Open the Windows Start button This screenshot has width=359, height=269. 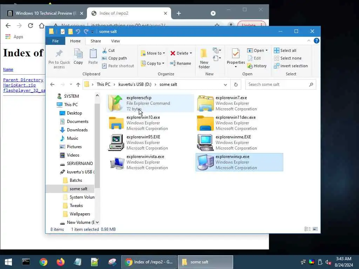point(8,262)
